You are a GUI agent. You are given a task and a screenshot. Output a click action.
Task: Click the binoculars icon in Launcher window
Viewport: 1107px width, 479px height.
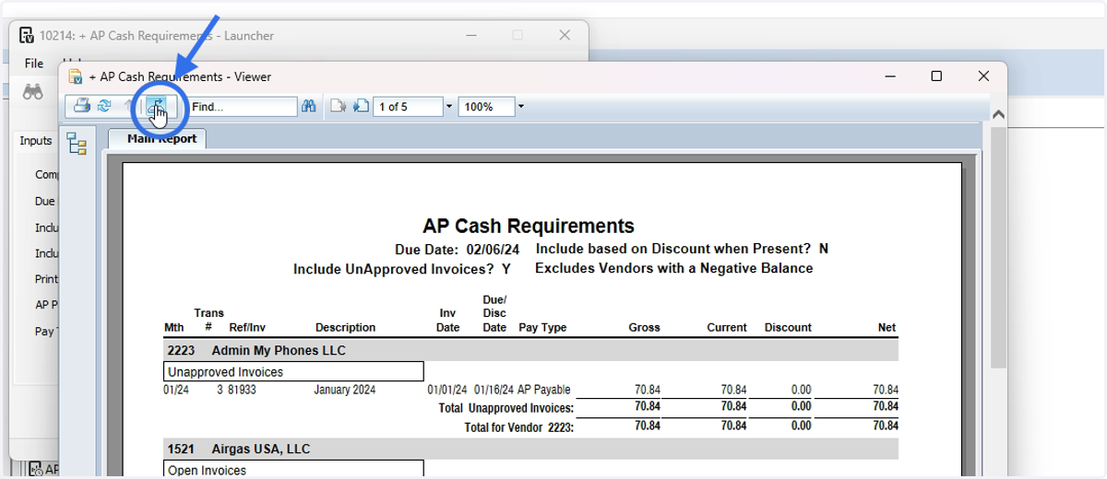click(33, 91)
